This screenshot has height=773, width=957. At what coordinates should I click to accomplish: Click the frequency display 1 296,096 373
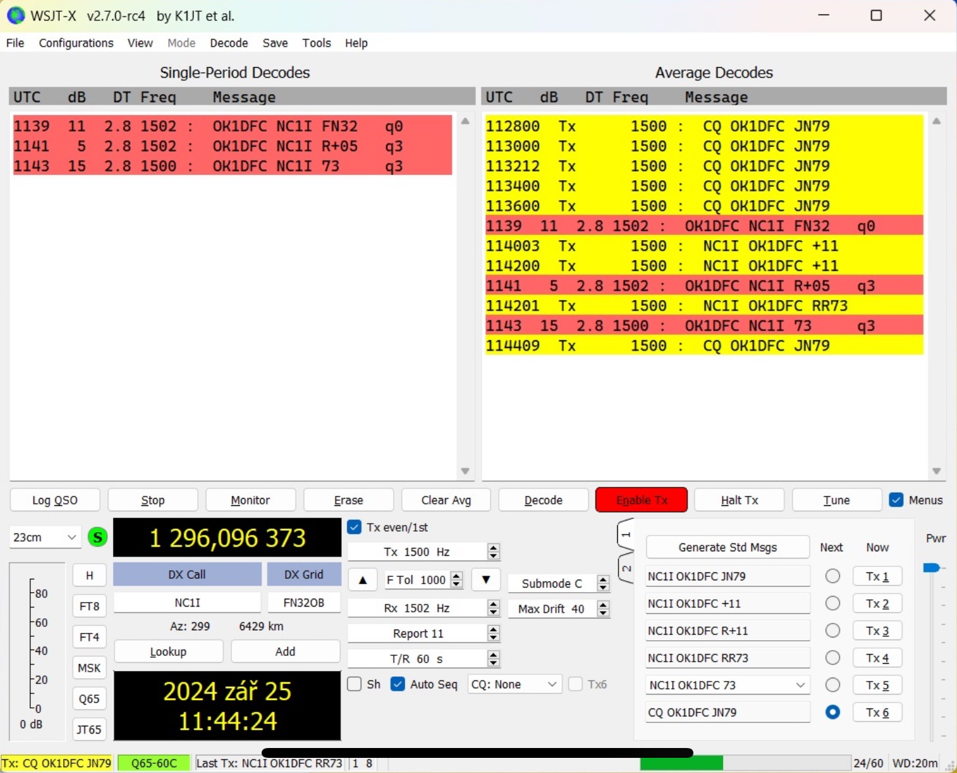click(x=227, y=537)
